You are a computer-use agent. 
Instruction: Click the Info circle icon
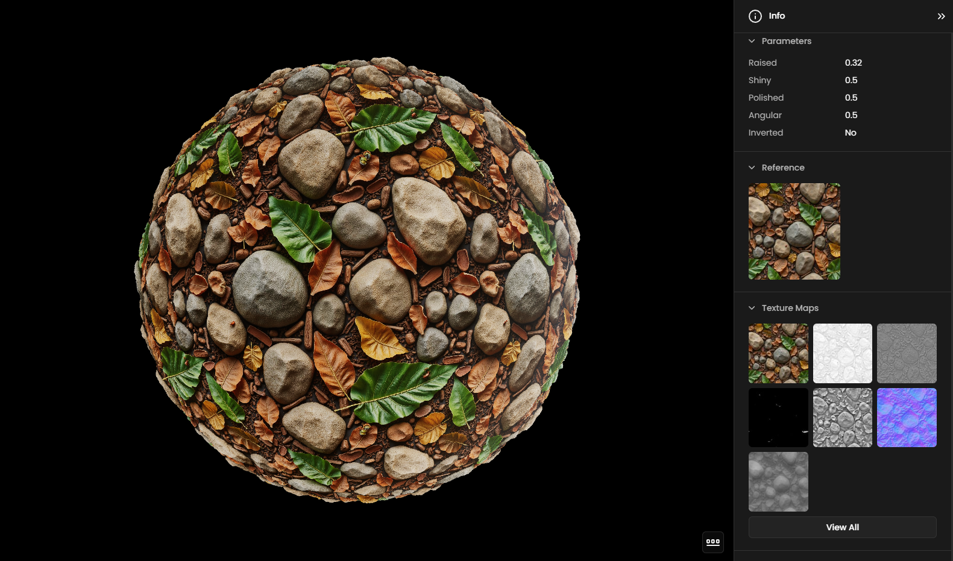[755, 16]
